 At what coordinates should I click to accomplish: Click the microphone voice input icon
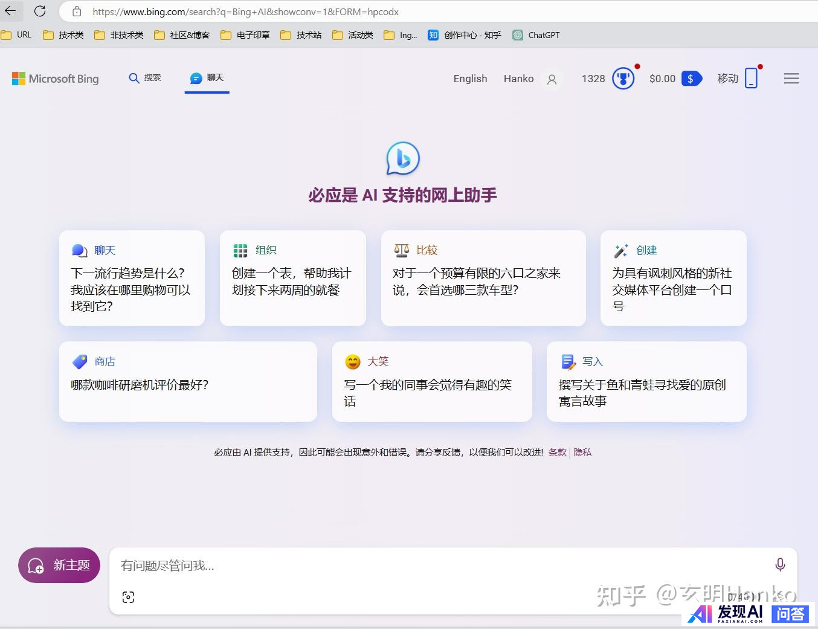click(x=780, y=564)
